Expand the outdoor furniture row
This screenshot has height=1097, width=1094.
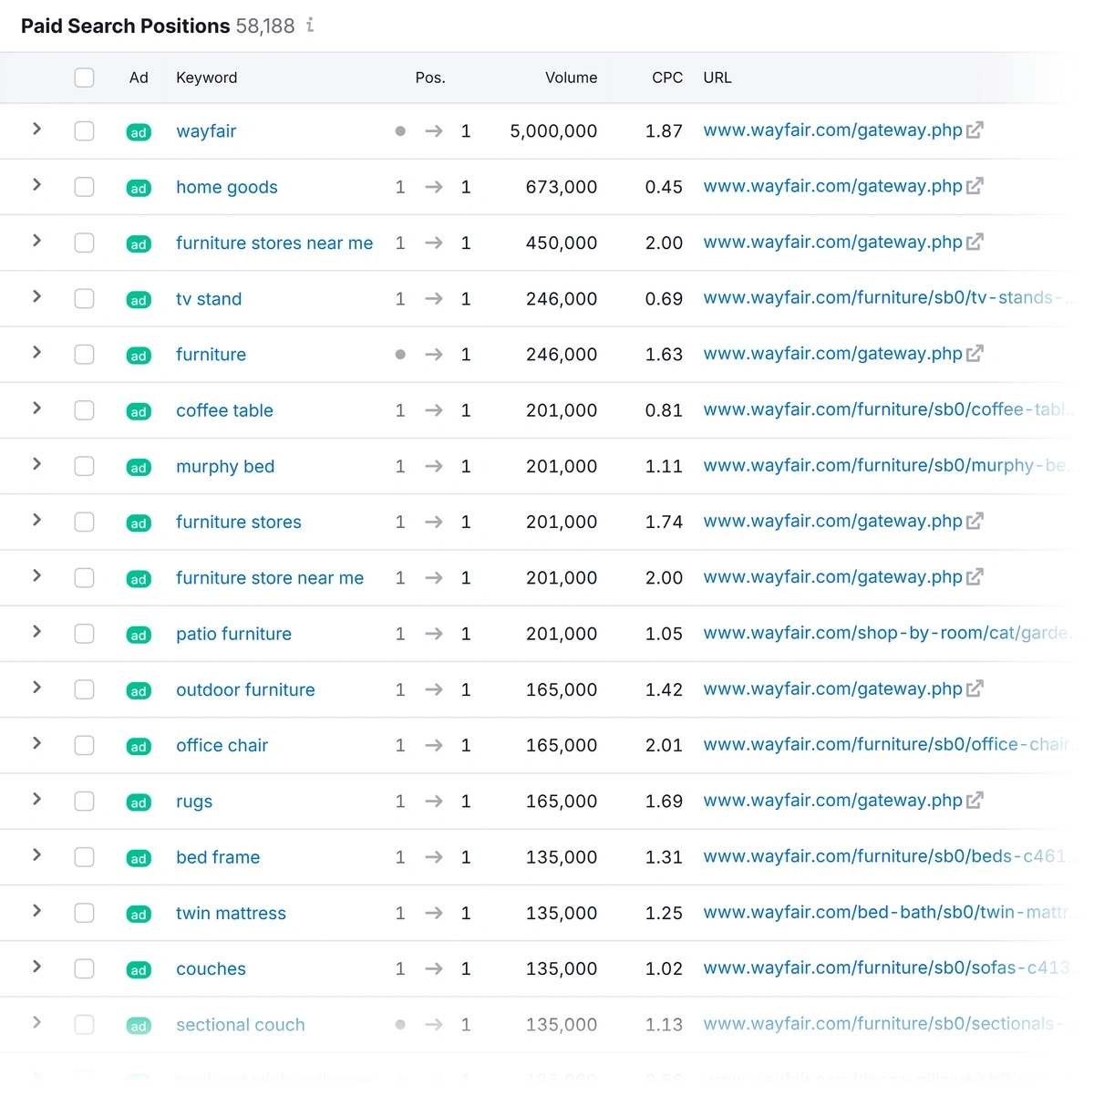[x=36, y=687]
